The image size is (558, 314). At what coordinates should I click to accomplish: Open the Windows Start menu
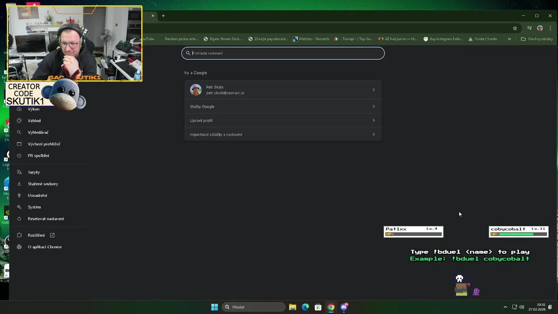[x=214, y=307]
